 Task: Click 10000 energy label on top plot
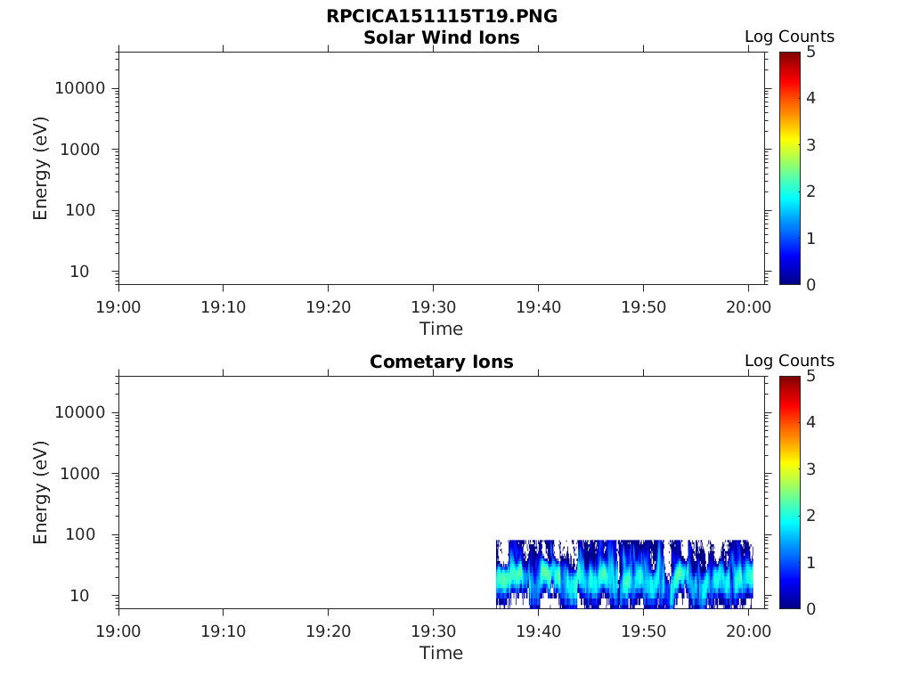[x=80, y=88]
